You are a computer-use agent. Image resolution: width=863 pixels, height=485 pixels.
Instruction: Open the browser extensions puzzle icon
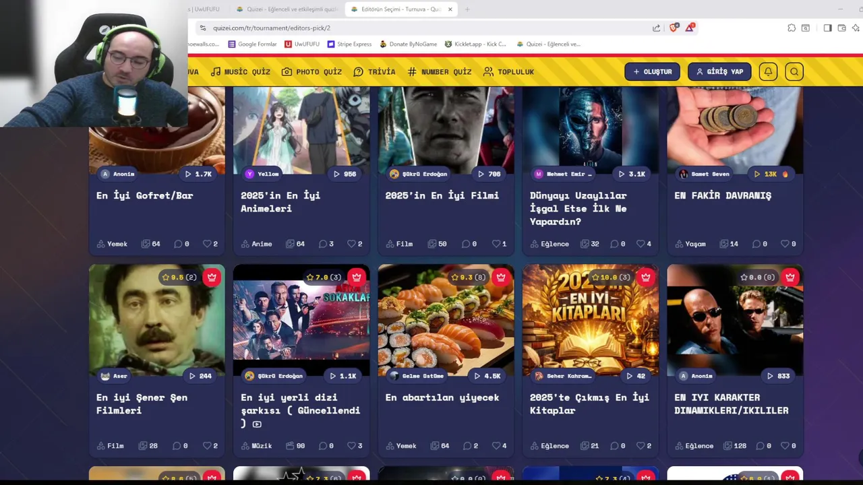pyautogui.click(x=792, y=28)
